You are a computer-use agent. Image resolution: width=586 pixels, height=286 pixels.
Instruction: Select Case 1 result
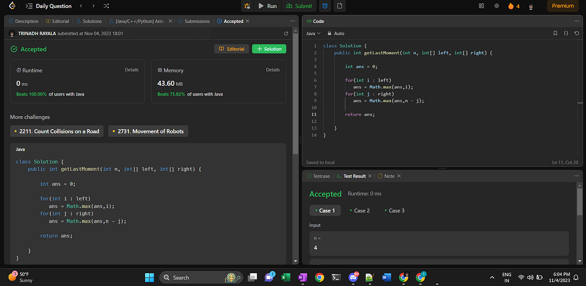tap(325, 210)
